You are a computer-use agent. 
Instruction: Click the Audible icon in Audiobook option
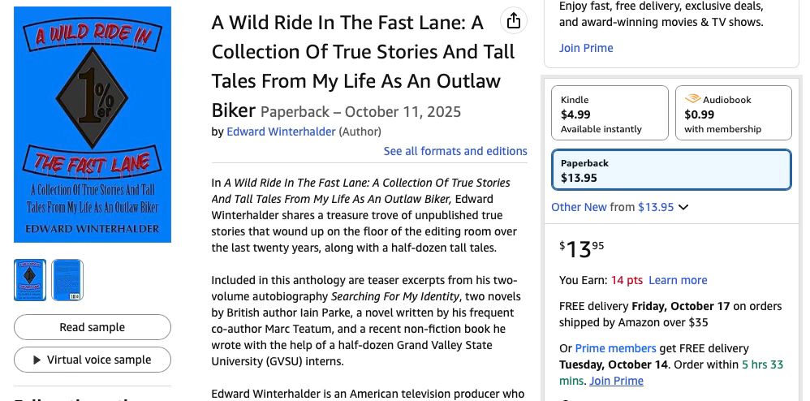(x=692, y=99)
